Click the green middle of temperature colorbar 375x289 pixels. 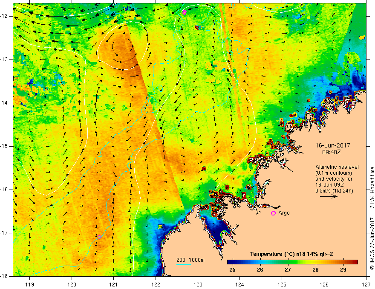pos(292,262)
